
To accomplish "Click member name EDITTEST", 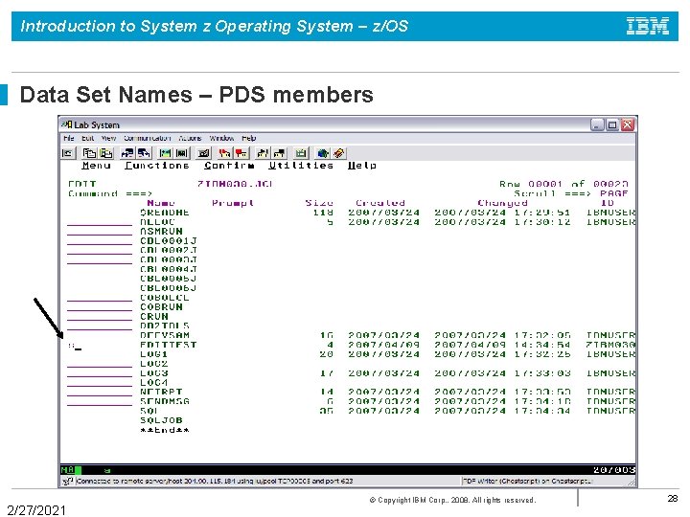I will click(x=168, y=345).
